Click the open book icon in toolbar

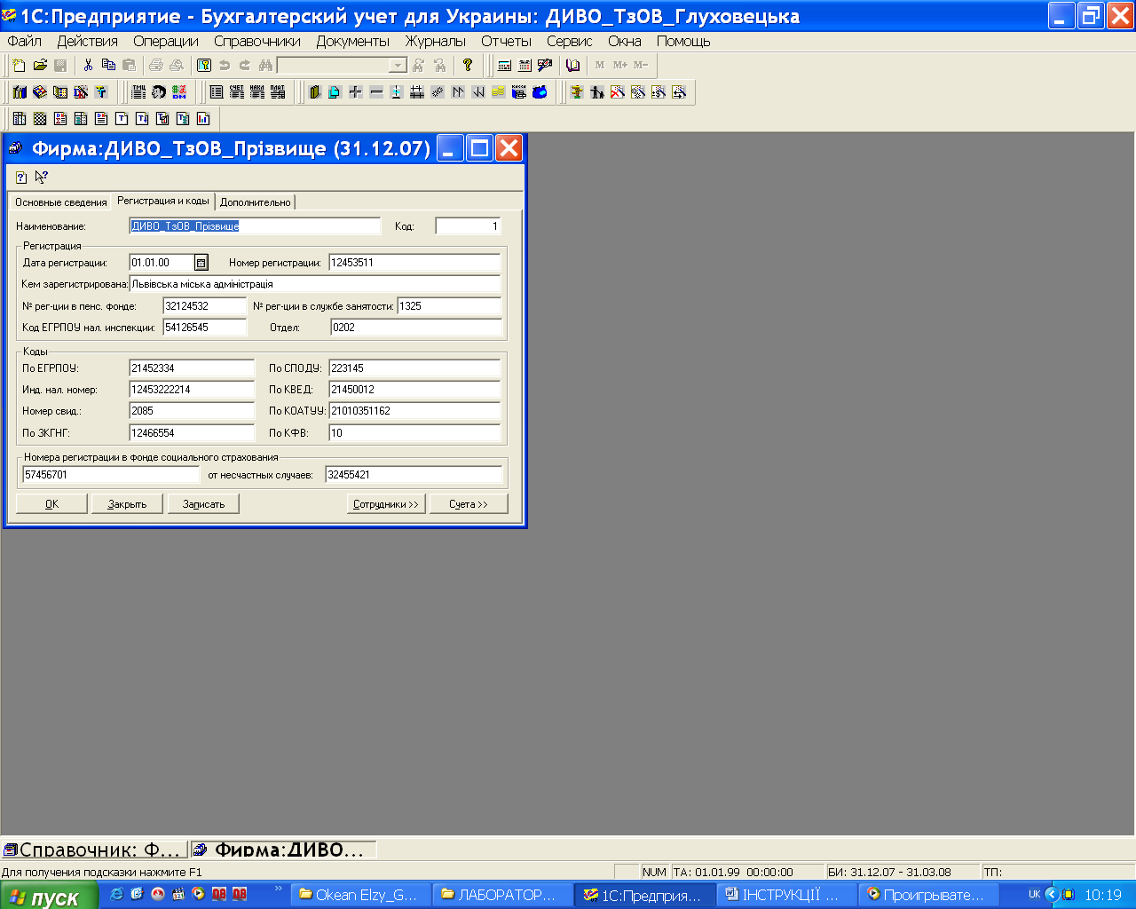572,65
